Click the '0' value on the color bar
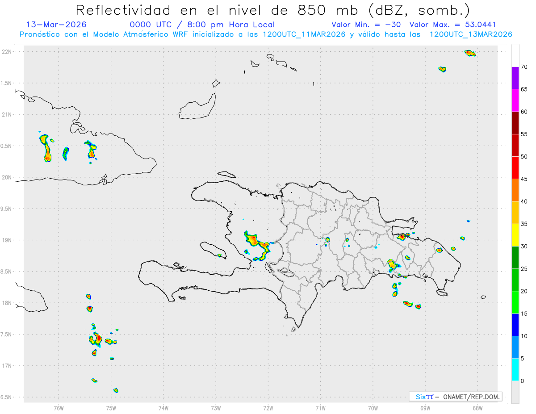 (x=522, y=381)
